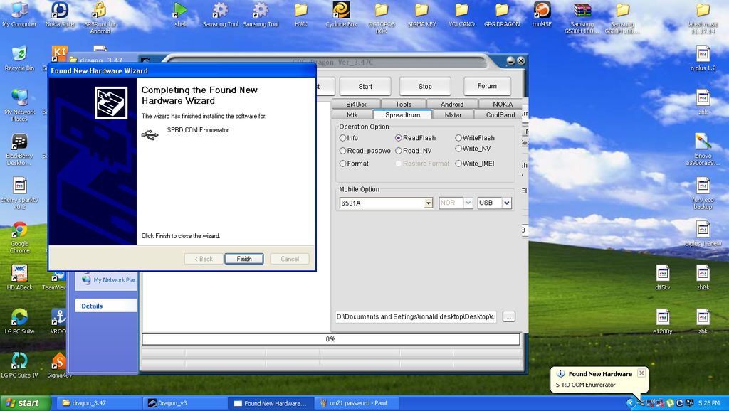Click Finish to close the hardware wizard
Screen dimensions: 729x411
[243, 258]
